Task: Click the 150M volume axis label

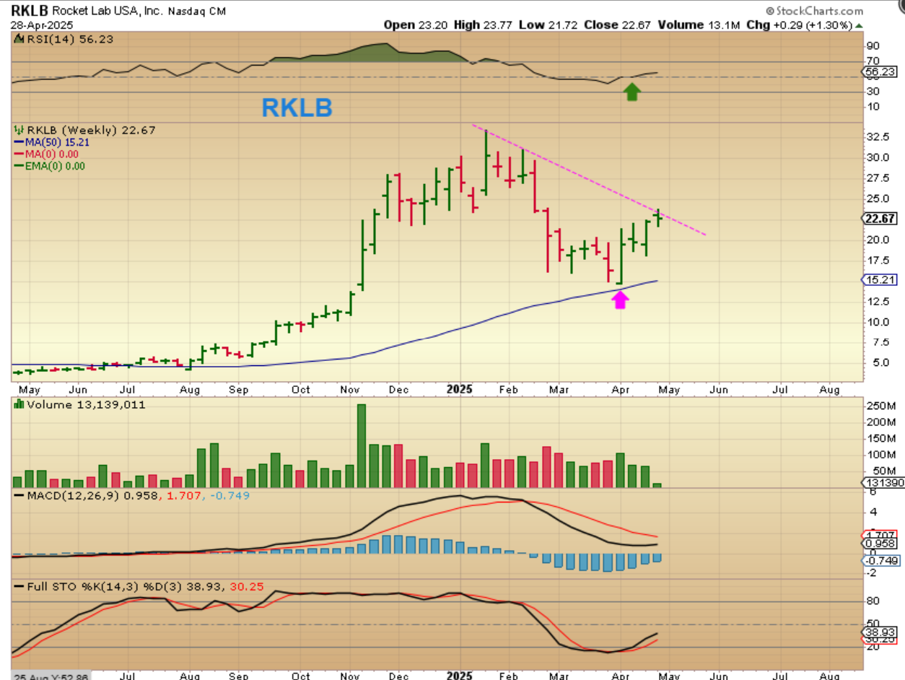Action: coord(881,439)
